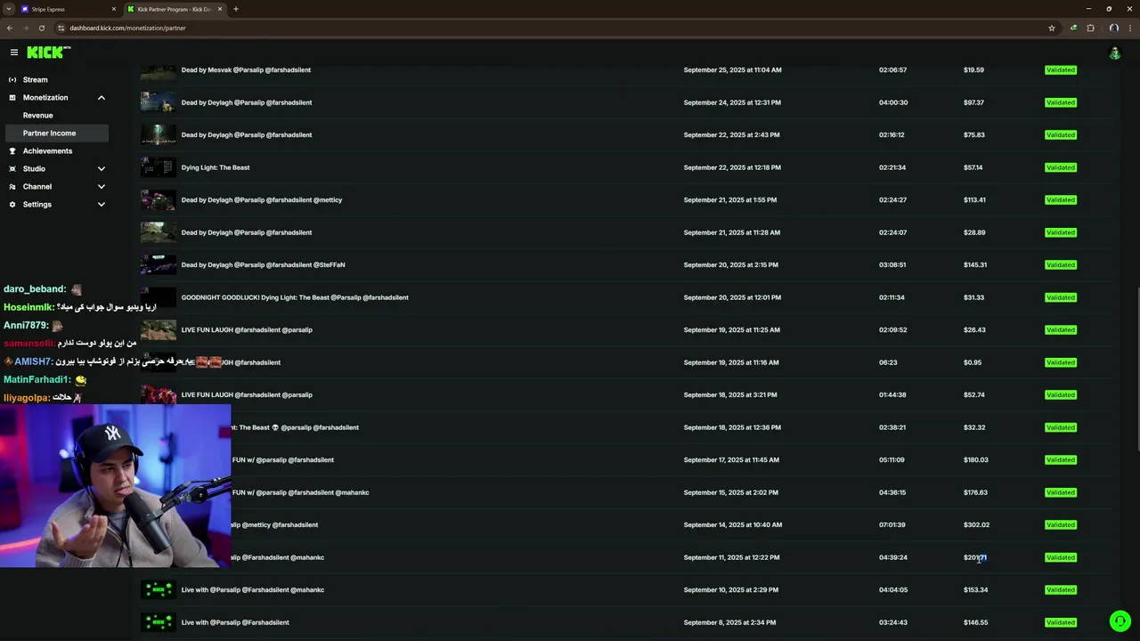Open the green help chat bubble
The width and height of the screenshot is (1140, 641).
(x=1120, y=621)
